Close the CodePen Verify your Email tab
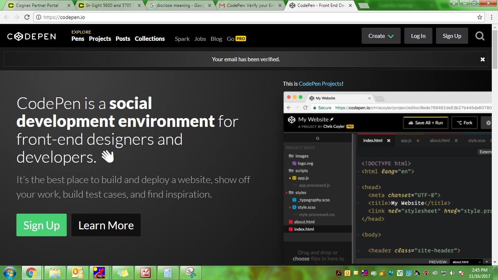Viewport: 498px width, 280px height. 280,5
